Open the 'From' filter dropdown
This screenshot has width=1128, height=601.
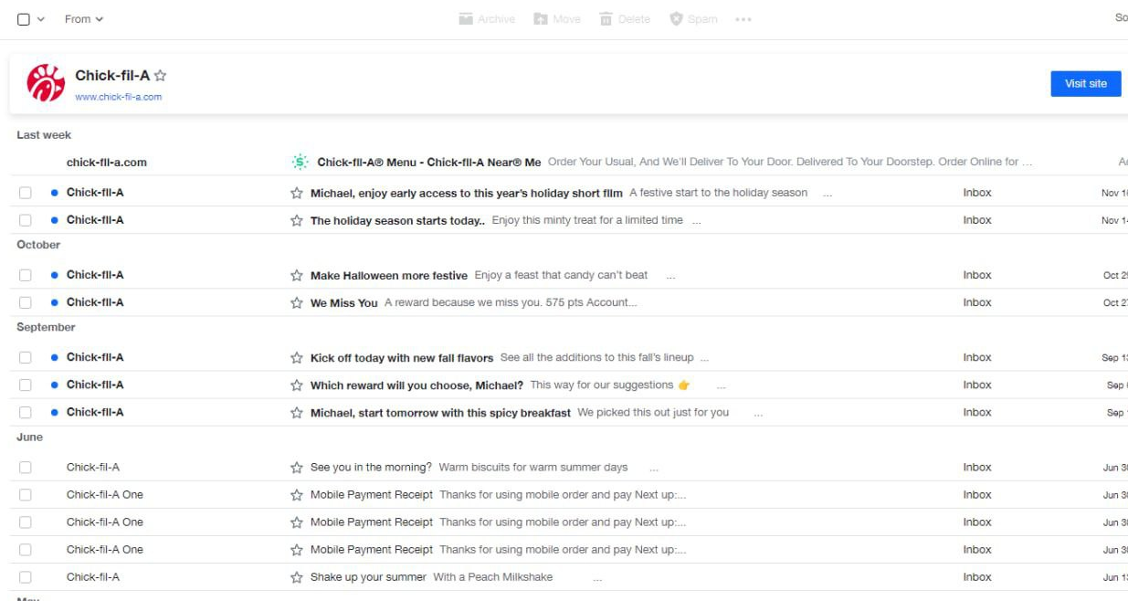point(84,19)
